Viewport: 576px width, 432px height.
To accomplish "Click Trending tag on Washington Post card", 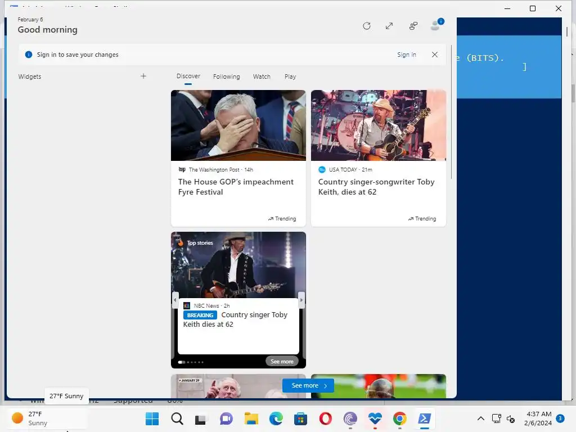I will click(282, 219).
